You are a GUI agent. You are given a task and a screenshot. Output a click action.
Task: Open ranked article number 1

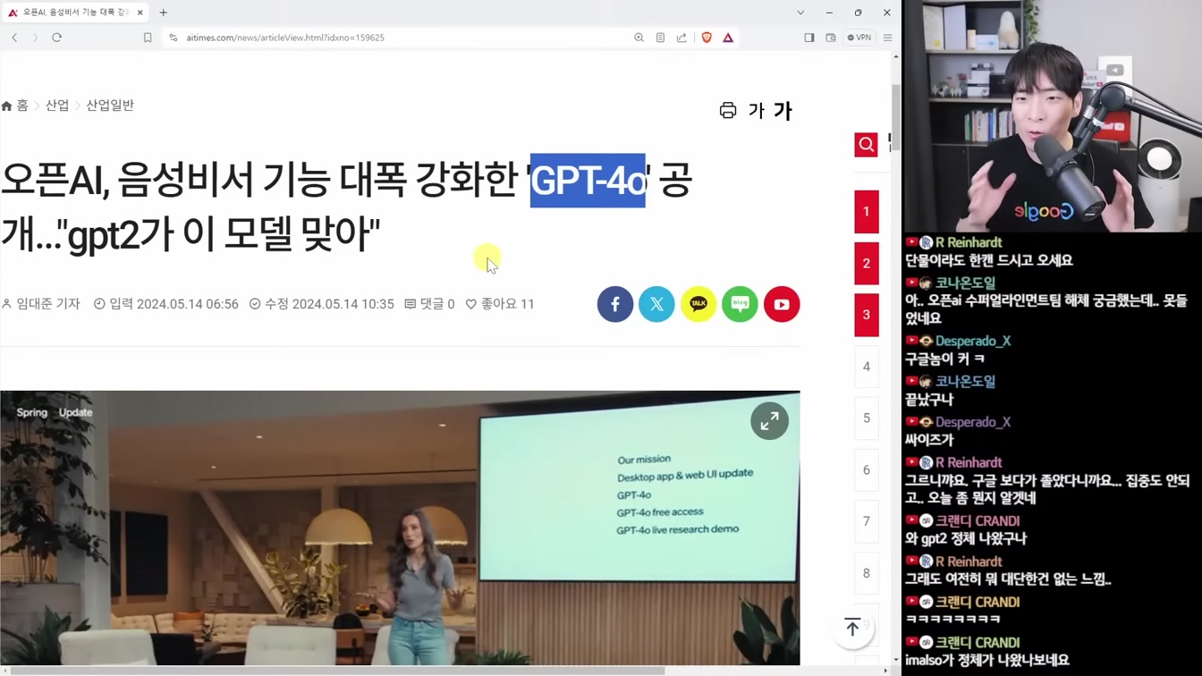tap(866, 212)
